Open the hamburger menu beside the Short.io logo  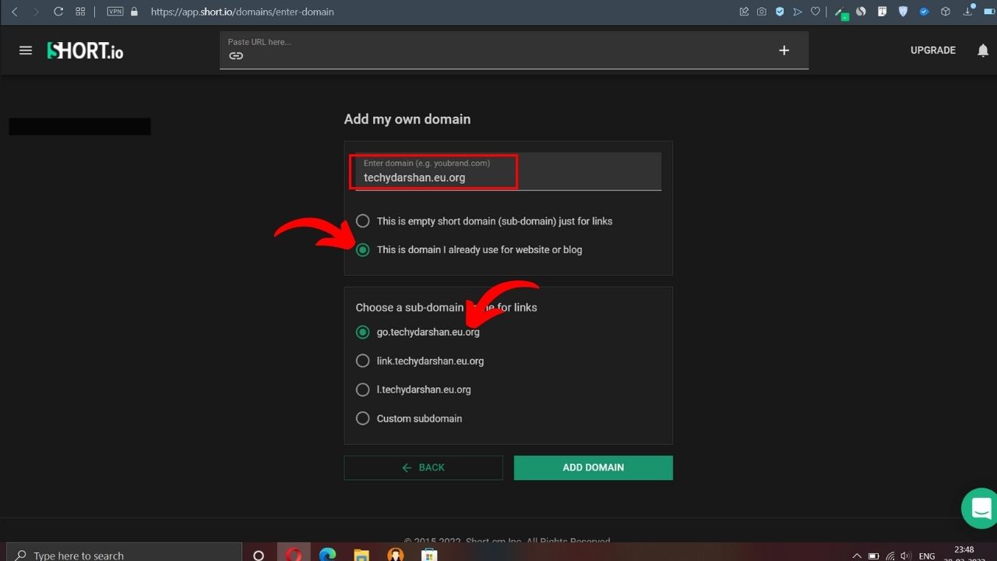(x=26, y=50)
